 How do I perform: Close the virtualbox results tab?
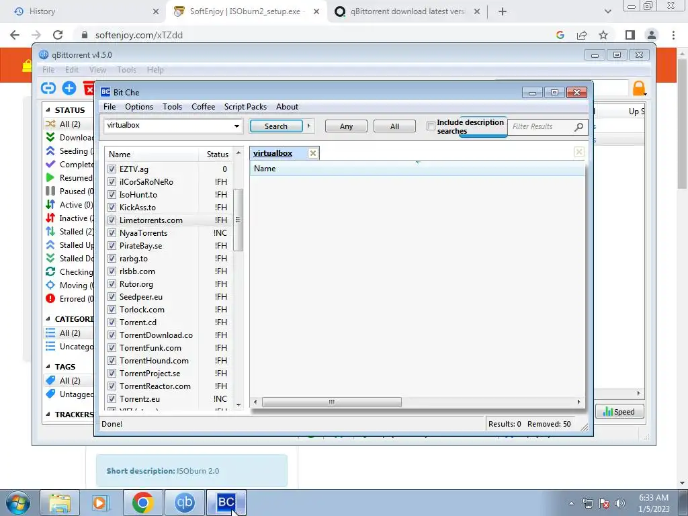313,153
